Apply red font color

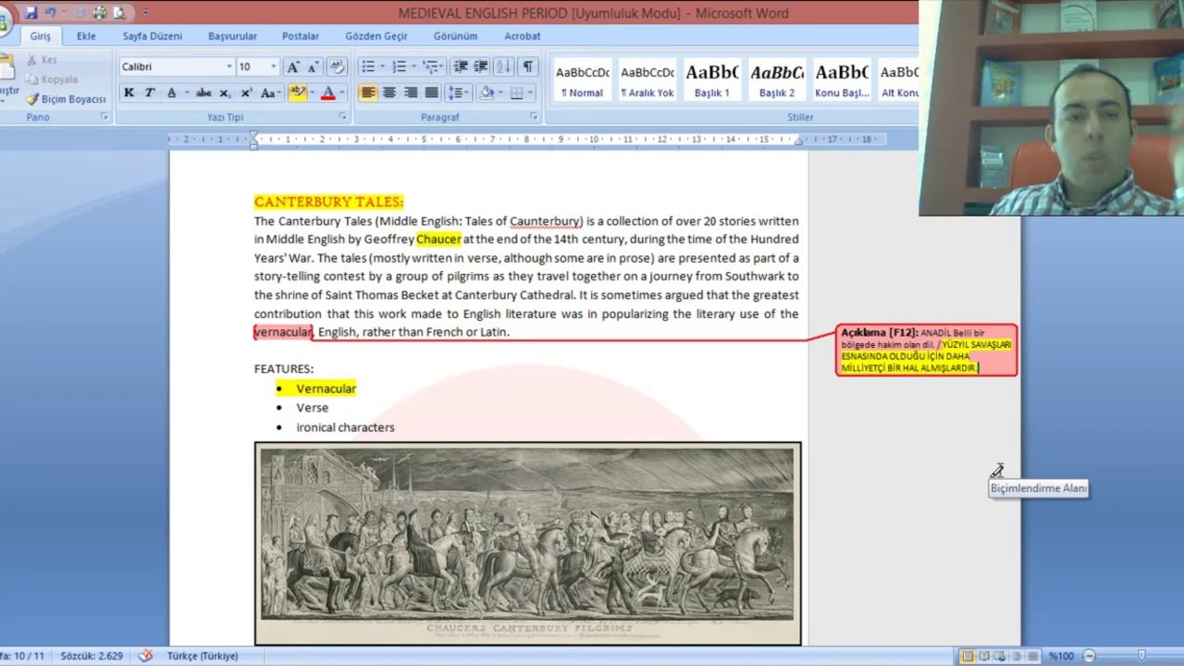(327, 92)
